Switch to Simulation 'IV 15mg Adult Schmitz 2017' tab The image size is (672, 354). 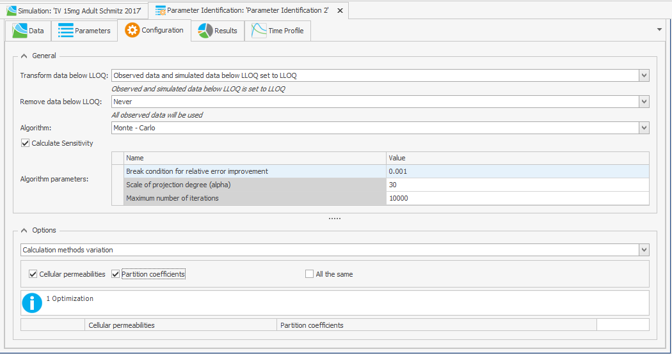(75, 11)
